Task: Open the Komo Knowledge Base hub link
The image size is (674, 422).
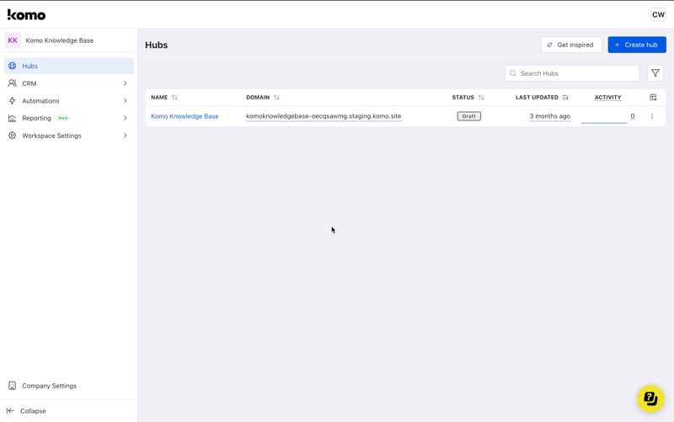Action: (185, 116)
